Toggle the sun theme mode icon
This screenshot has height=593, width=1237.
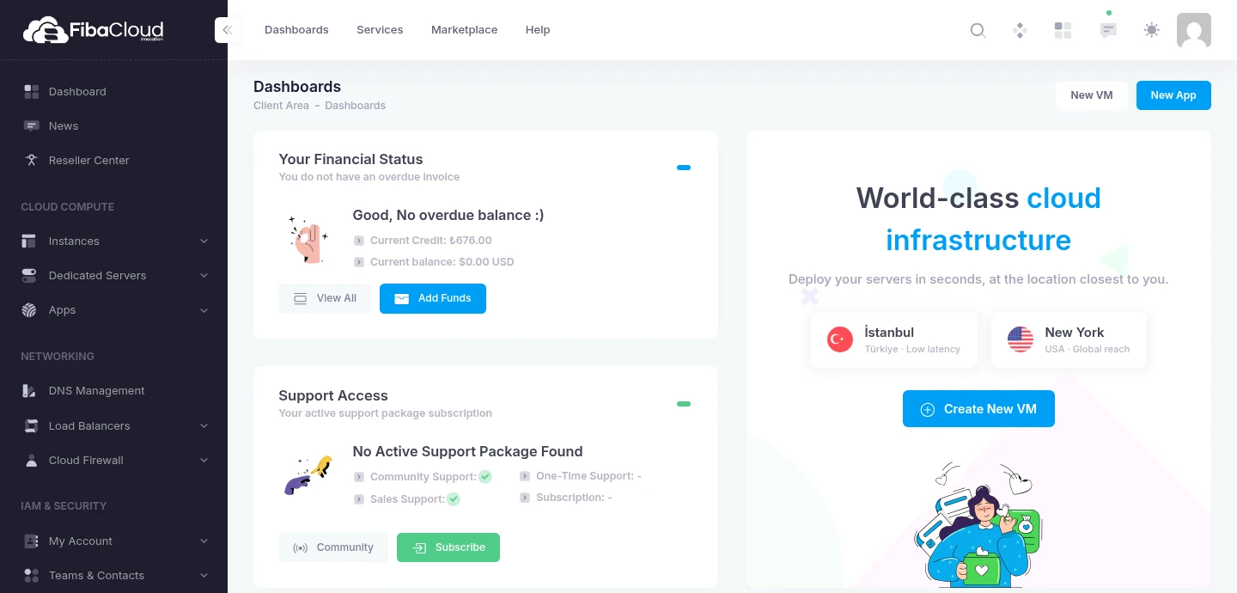coord(1152,30)
